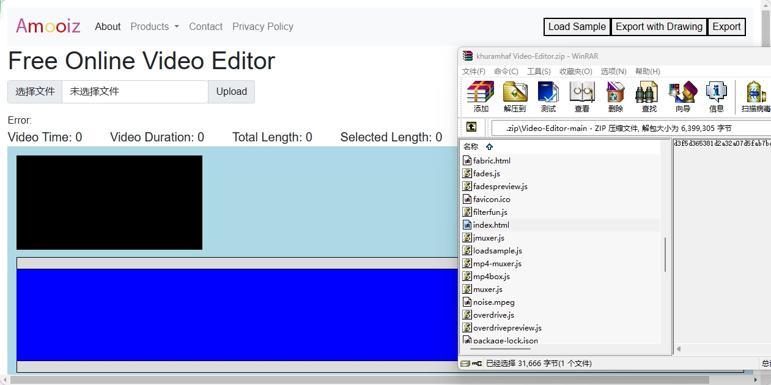Select the fabric.html file icon

[x=467, y=160]
